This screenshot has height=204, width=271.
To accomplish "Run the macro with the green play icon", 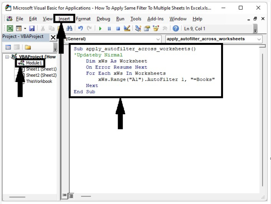I will (x=100, y=28).
